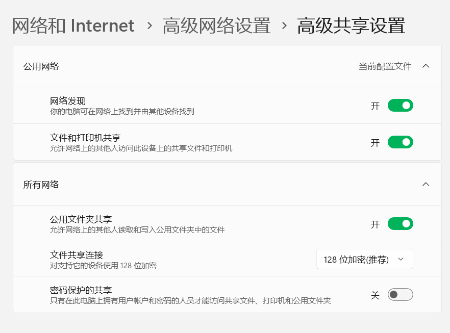The height and width of the screenshot is (333, 450).
Task: Collapse the 所有网络 section chevron
Action: pyautogui.click(x=426, y=185)
